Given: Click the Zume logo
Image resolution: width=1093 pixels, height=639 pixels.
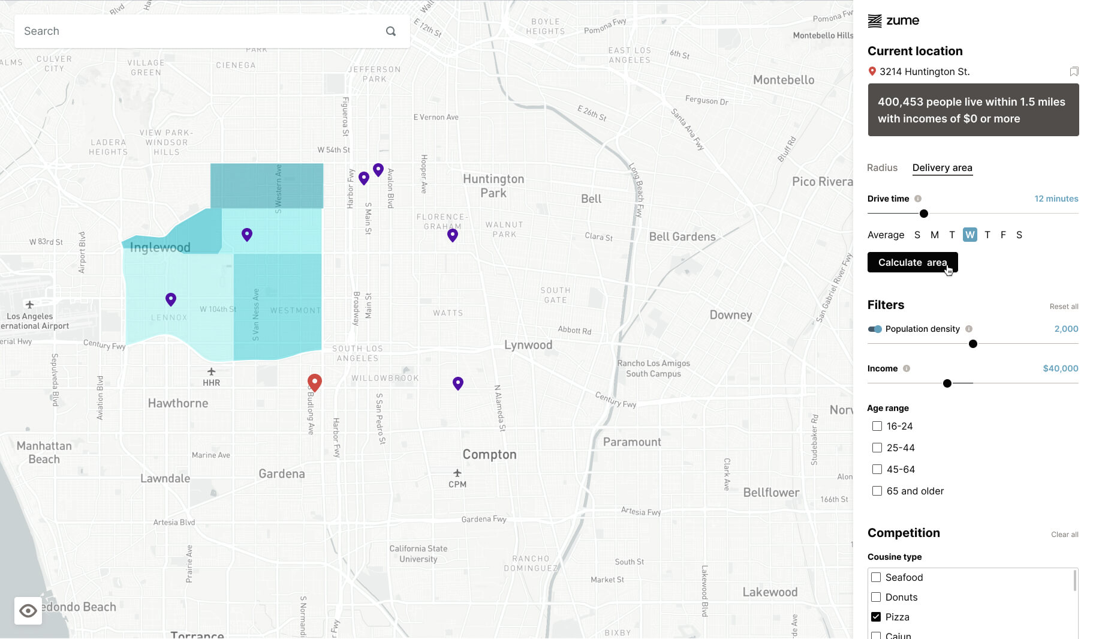Looking at the screenshot, I should pyautogui.click(x=893, y=21).
